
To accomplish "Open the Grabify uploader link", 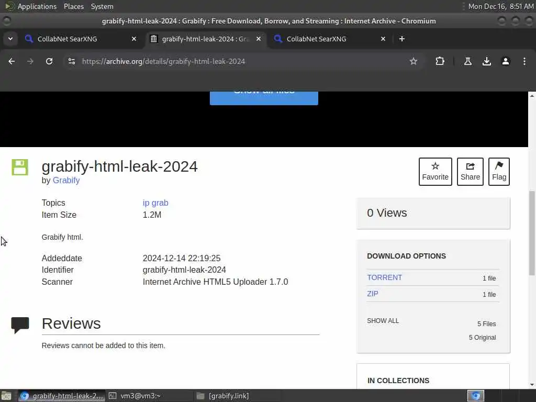I will pos(66,180).
